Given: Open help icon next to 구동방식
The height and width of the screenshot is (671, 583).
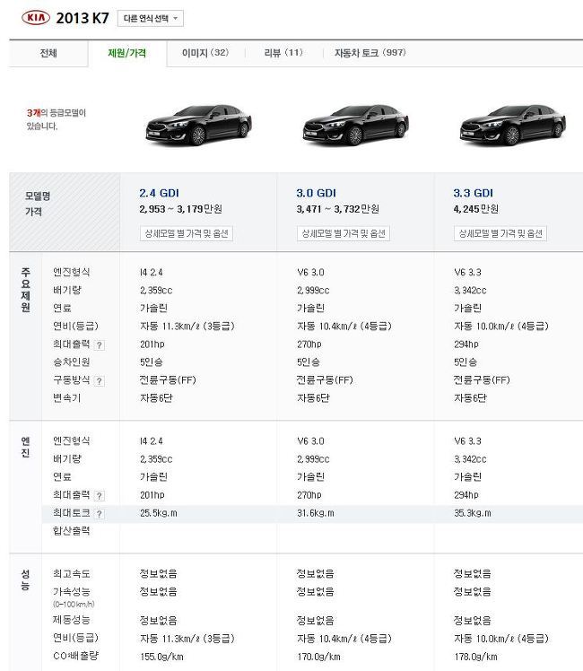Looking at the screenshot, I should pyautogui.click(x=100, y=381).
